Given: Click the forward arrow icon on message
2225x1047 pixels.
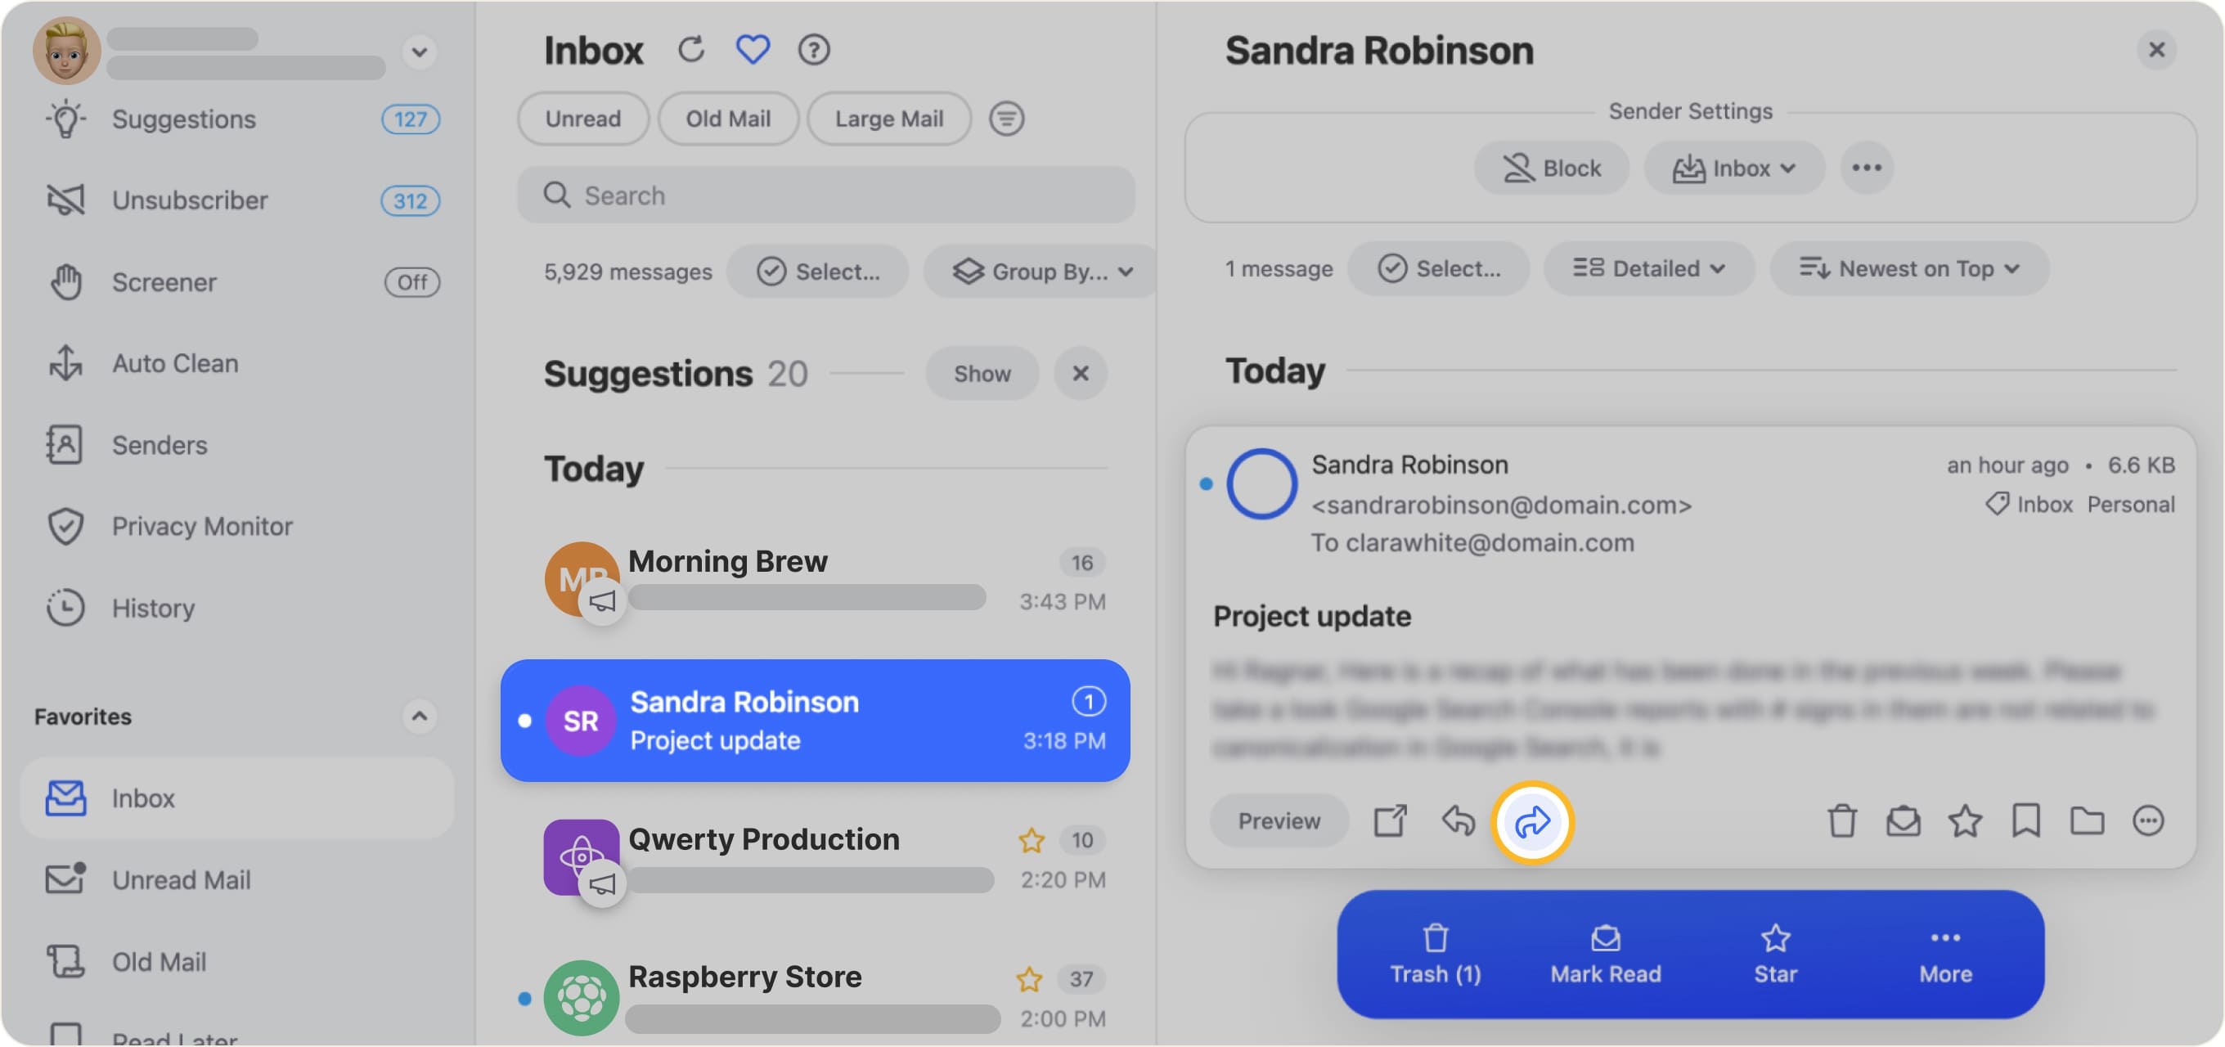Looking at the screenshot, I should [x=1531, y=820].
